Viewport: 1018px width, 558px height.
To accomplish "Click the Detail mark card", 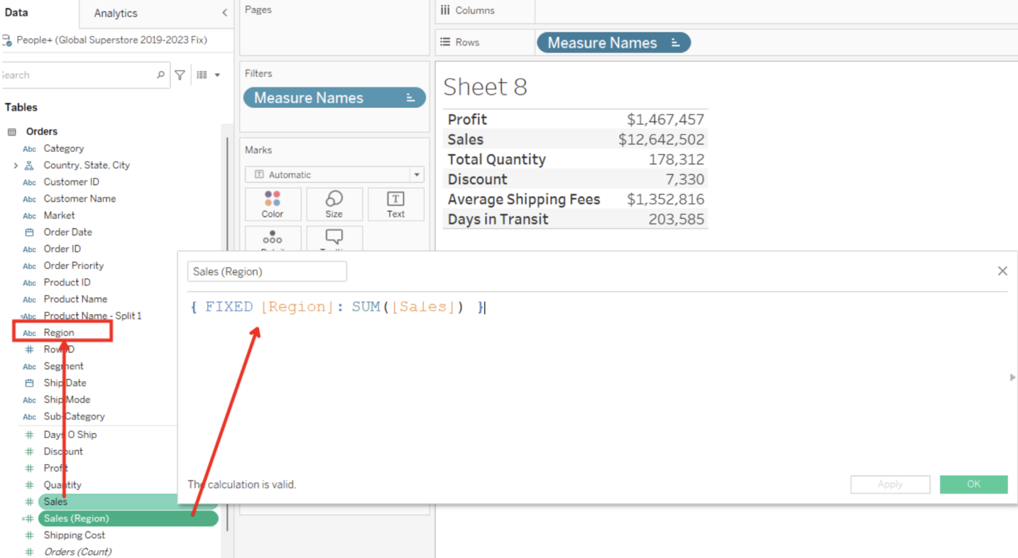I will [x=272, y=240].
